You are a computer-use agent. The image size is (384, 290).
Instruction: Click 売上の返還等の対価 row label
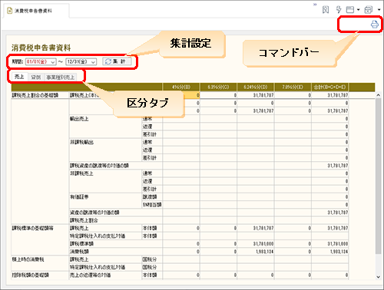pos(90,275)
